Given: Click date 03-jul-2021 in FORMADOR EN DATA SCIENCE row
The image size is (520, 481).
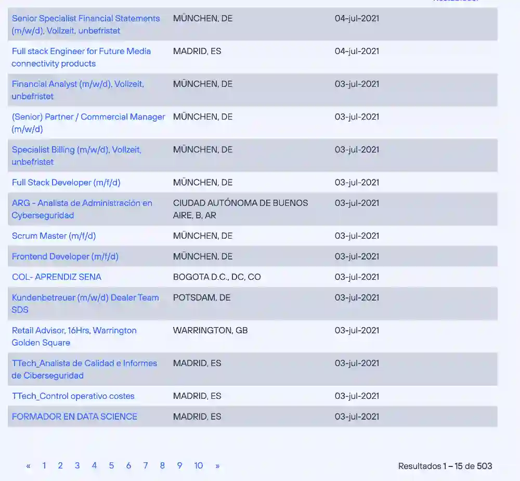Looking at the screenshot, I should click(357, 417).
